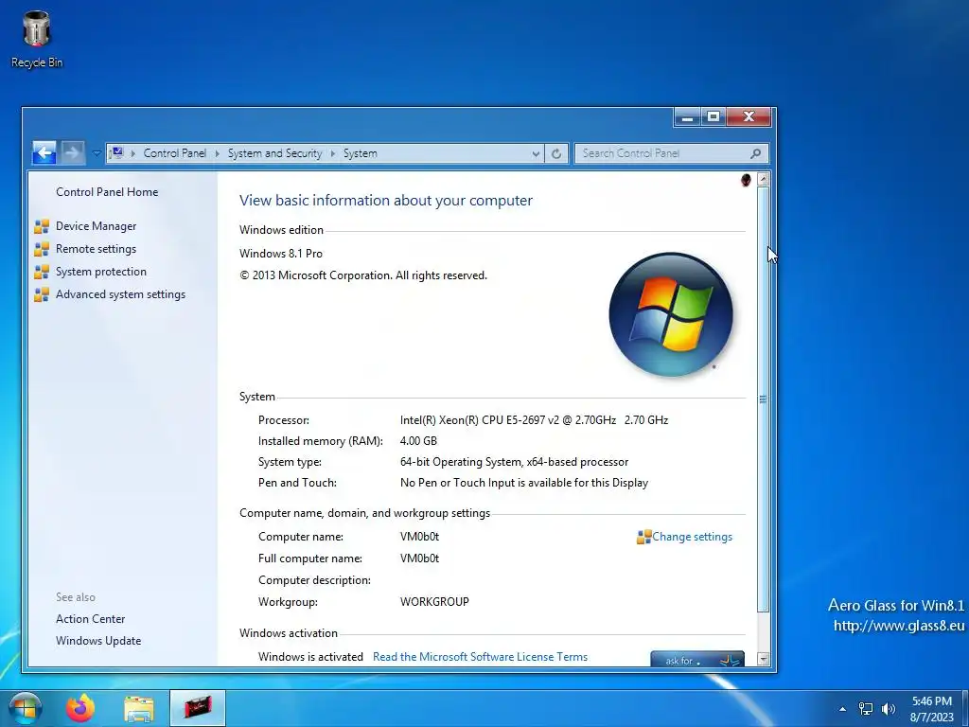Click the search magnifier icon
The image size is (969, 727).
(755, 153)
